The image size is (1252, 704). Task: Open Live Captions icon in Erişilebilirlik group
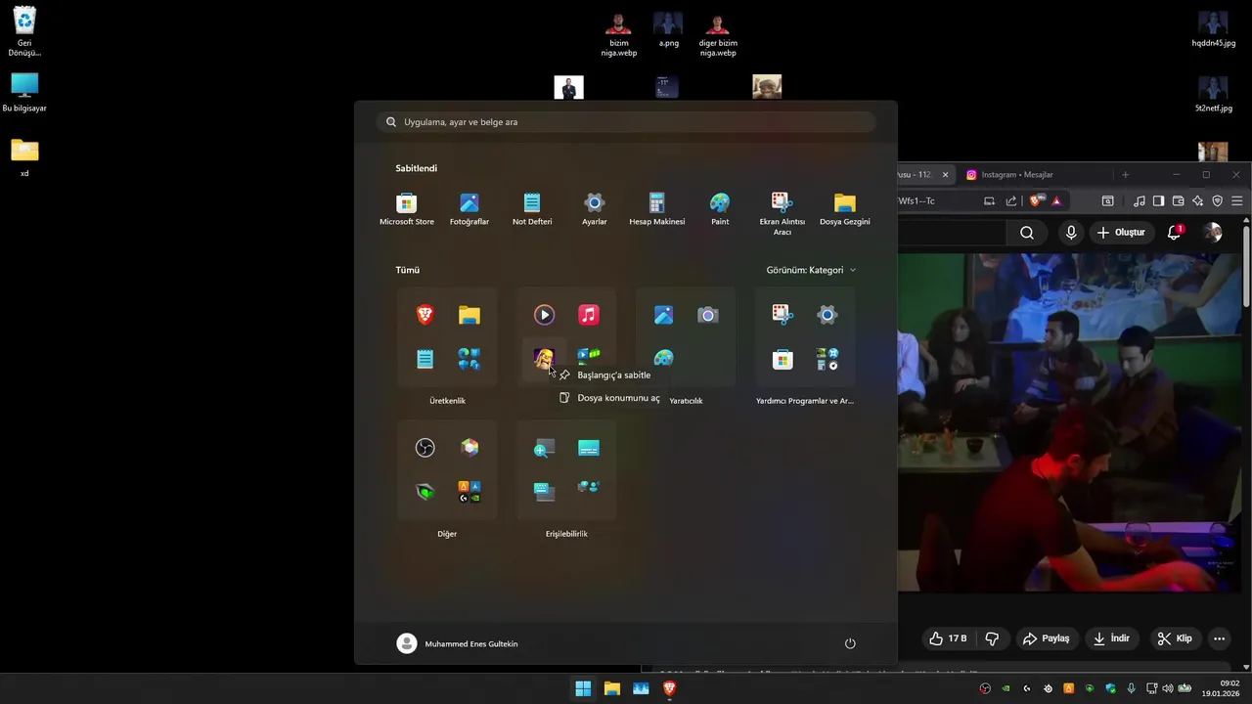pos(588,448)
